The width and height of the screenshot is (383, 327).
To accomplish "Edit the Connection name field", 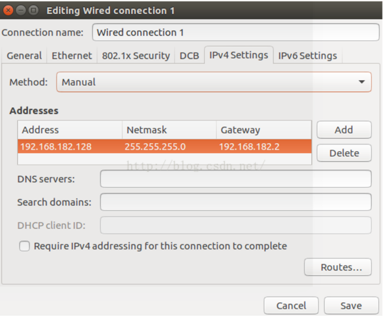I will click(x=236, y=32).
